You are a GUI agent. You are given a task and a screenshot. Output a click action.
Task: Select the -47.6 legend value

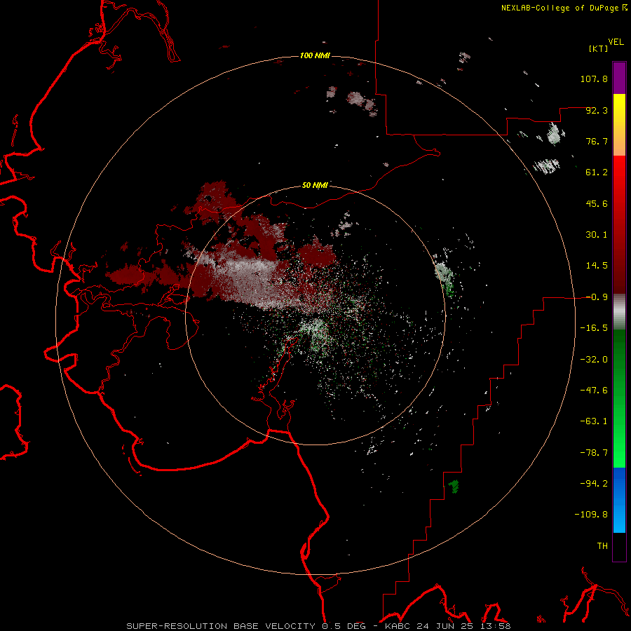pos(594,391)
